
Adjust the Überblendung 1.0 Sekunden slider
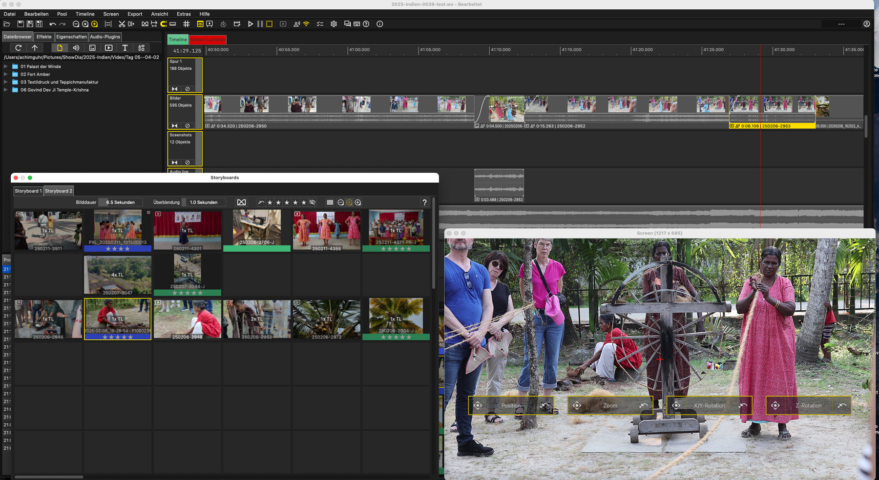pos(204,202)
